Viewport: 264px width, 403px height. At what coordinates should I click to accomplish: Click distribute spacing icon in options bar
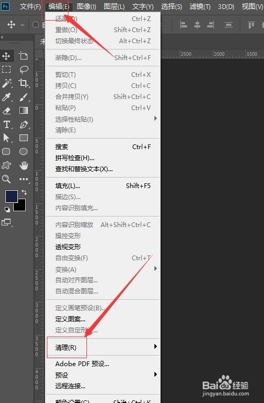point(229,25)
